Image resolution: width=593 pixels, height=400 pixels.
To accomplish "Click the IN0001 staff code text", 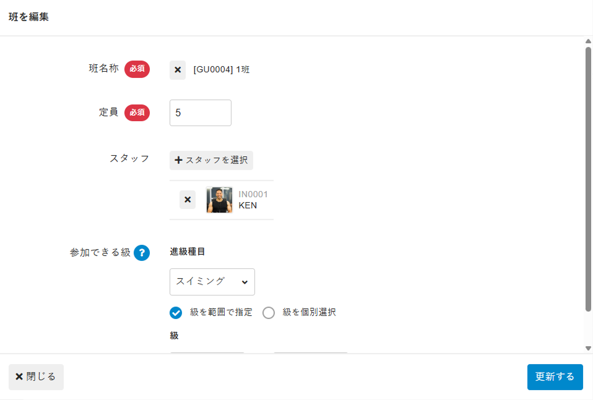I will (x=253, y=194).
